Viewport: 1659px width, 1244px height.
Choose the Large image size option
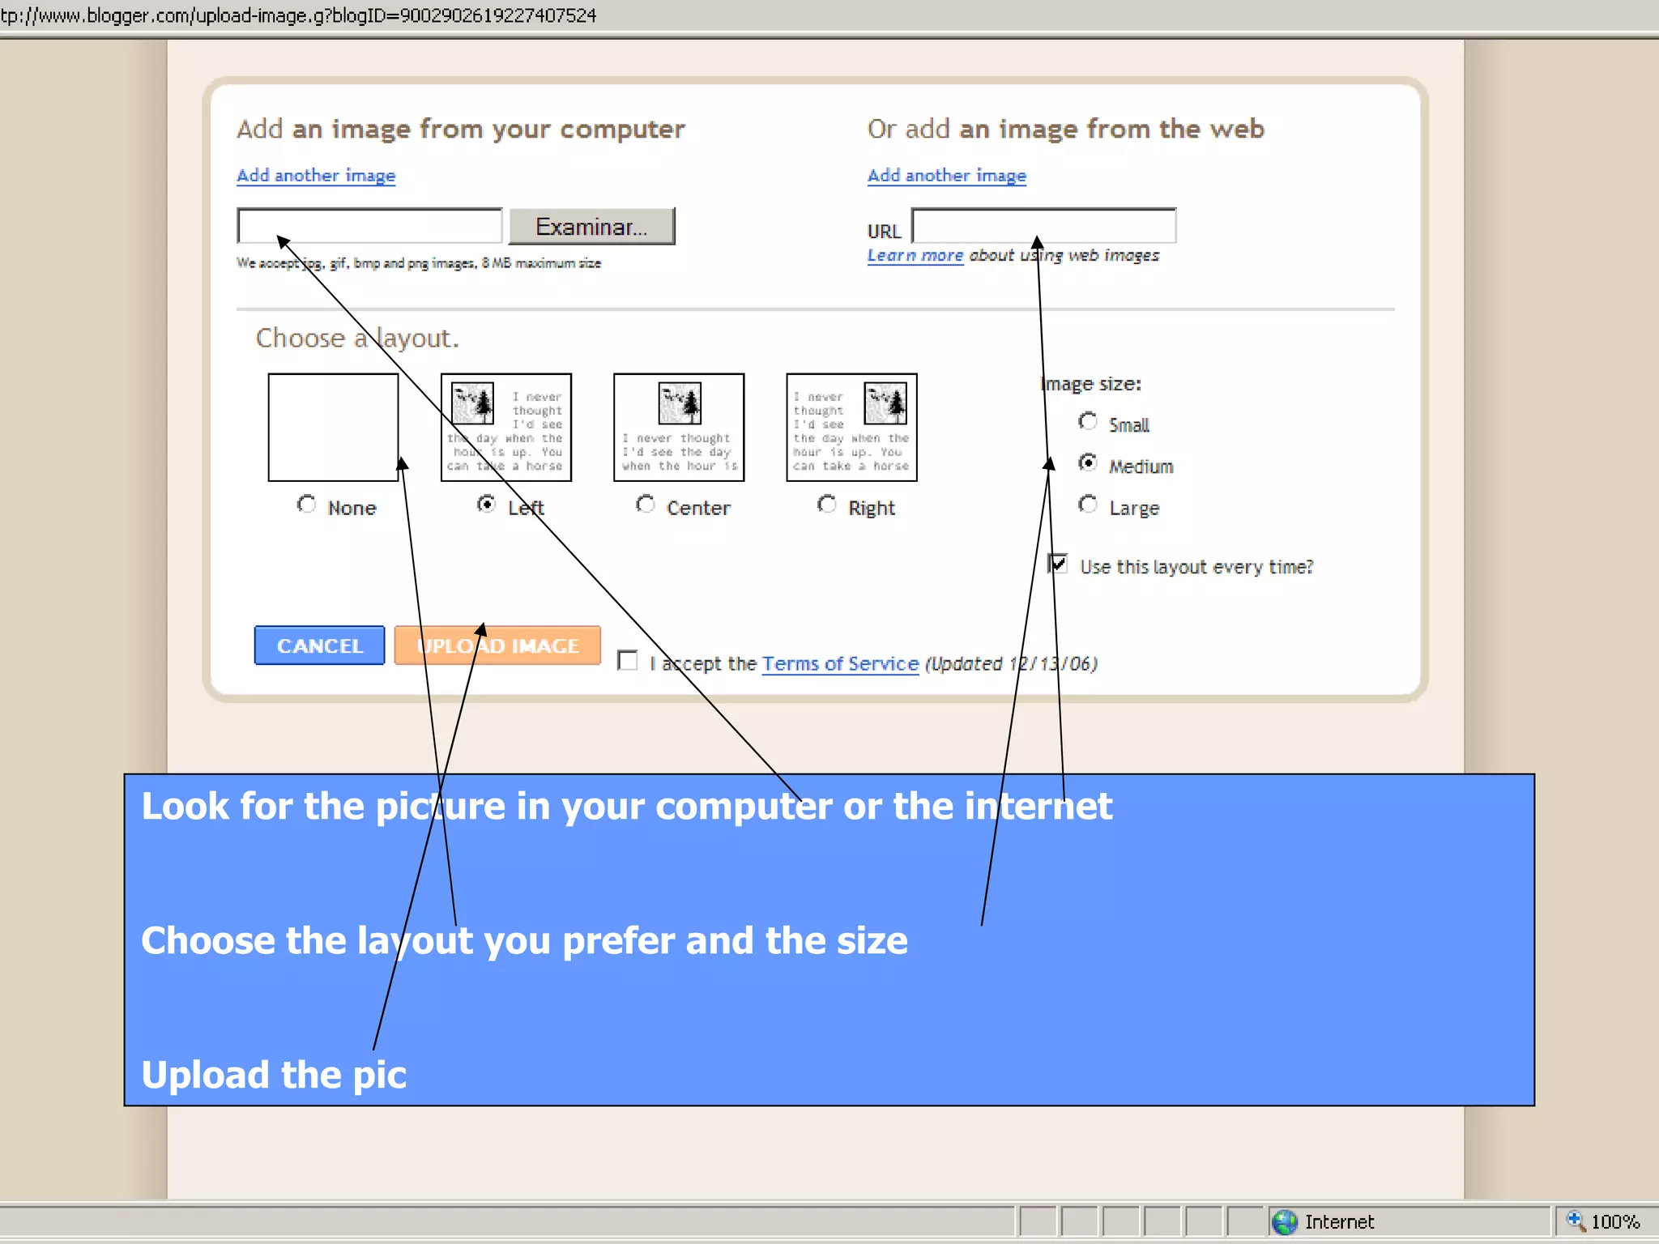click(1088, 505)
